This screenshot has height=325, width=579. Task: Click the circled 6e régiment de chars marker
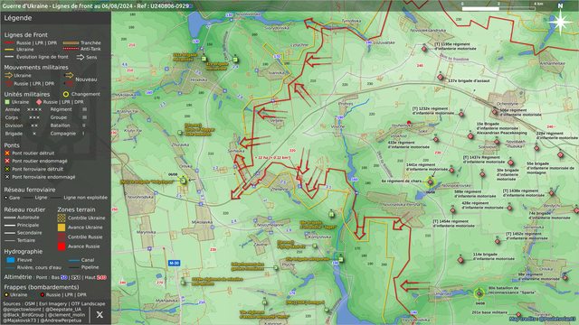[x=431, y=182]
